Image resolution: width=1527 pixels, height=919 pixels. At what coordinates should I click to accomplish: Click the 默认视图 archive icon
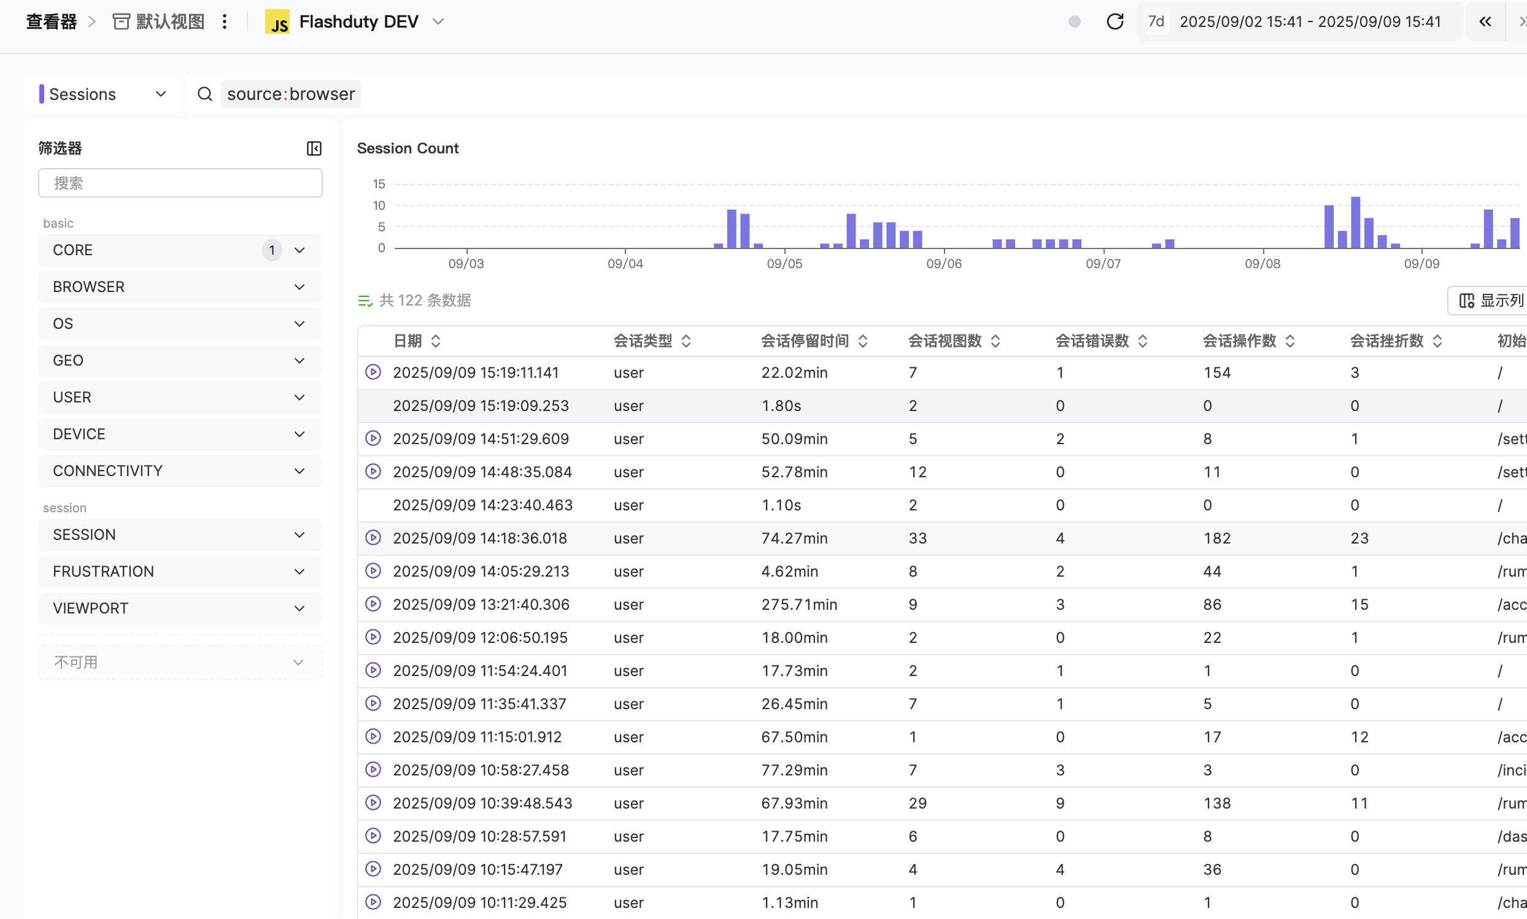[121, 21]
